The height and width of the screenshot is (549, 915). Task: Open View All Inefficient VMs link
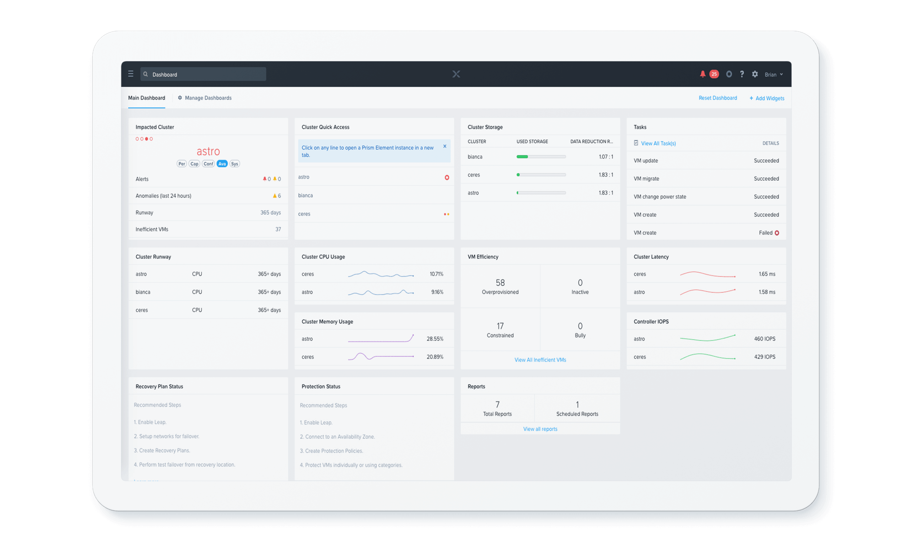click(x=540, y=360)
